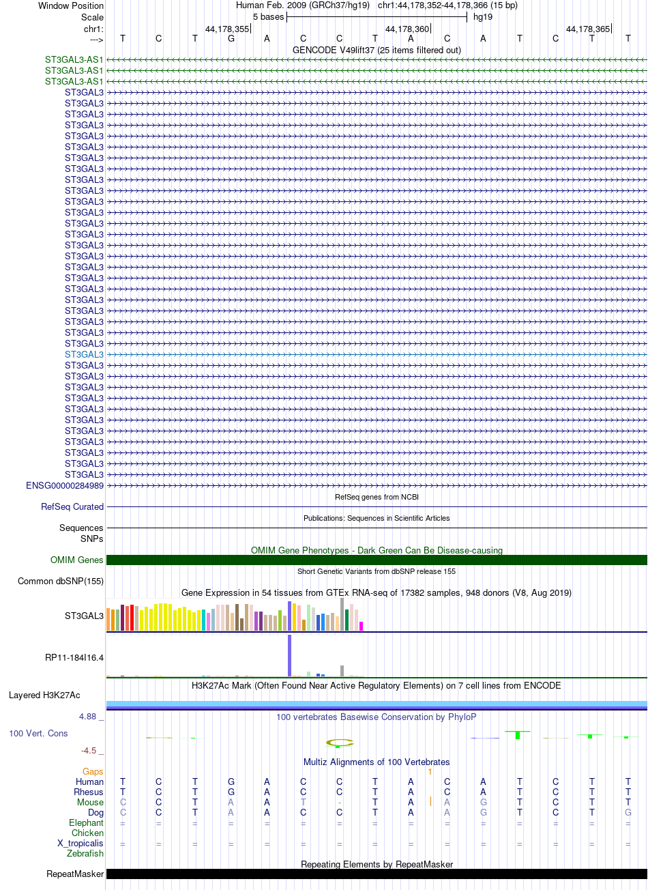Image resolution: width=648 pixels, height=890 pixels.
Task: Click the magenta bar in ST3GAL3 expression chart
Action: 362,626
